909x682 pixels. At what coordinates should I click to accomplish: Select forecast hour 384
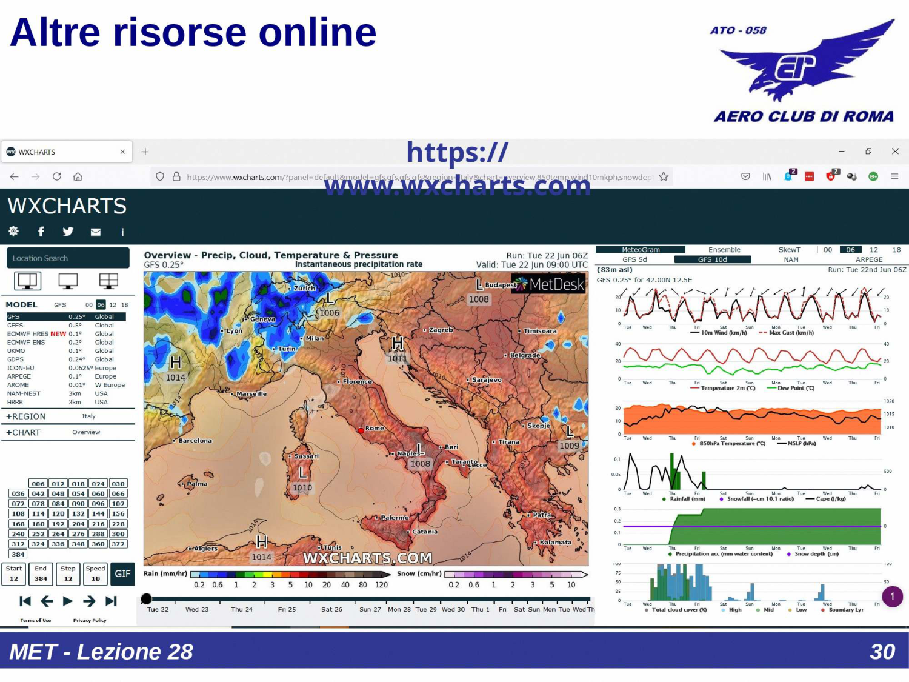pos(18,554)
